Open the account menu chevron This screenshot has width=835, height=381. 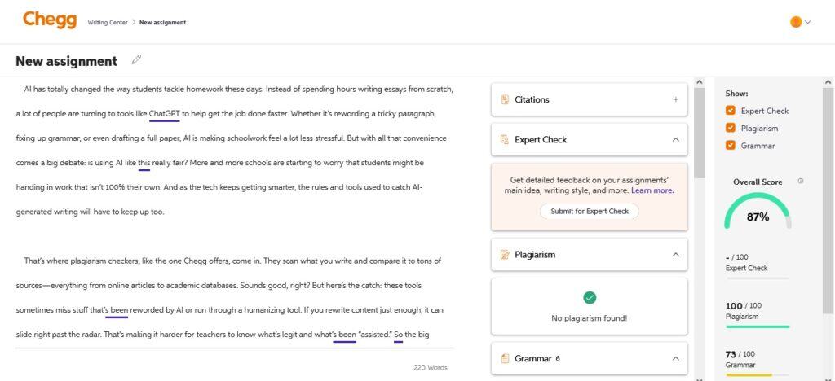point(808,22)
